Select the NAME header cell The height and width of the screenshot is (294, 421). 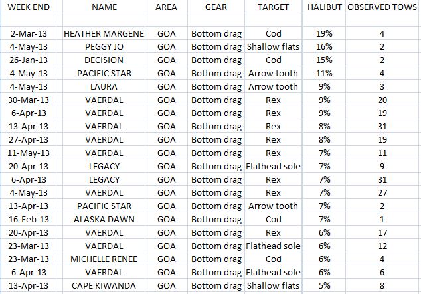104,7
